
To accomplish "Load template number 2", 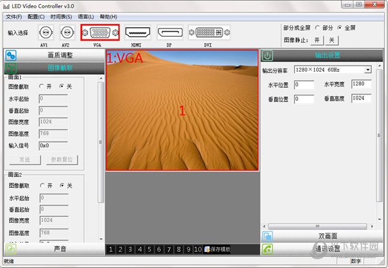I will 120,249.
